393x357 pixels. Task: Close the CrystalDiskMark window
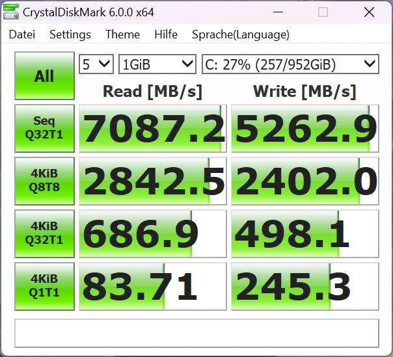pyautogui.click(x=369, y=12)
